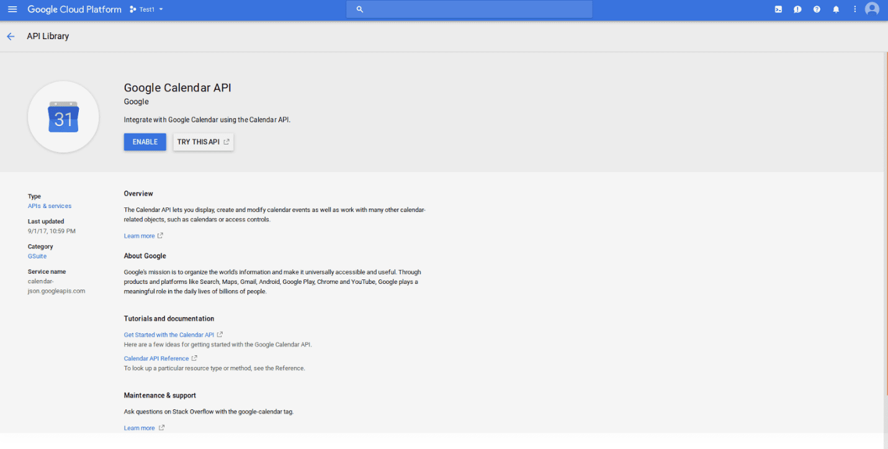Open the three-dot utilities menu
The width and height of the screenshot is (888, 449).
(x=854, y=9)
